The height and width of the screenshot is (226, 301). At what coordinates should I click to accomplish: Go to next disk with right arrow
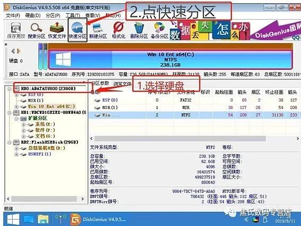pyautogui.click(x=19, y=51)
